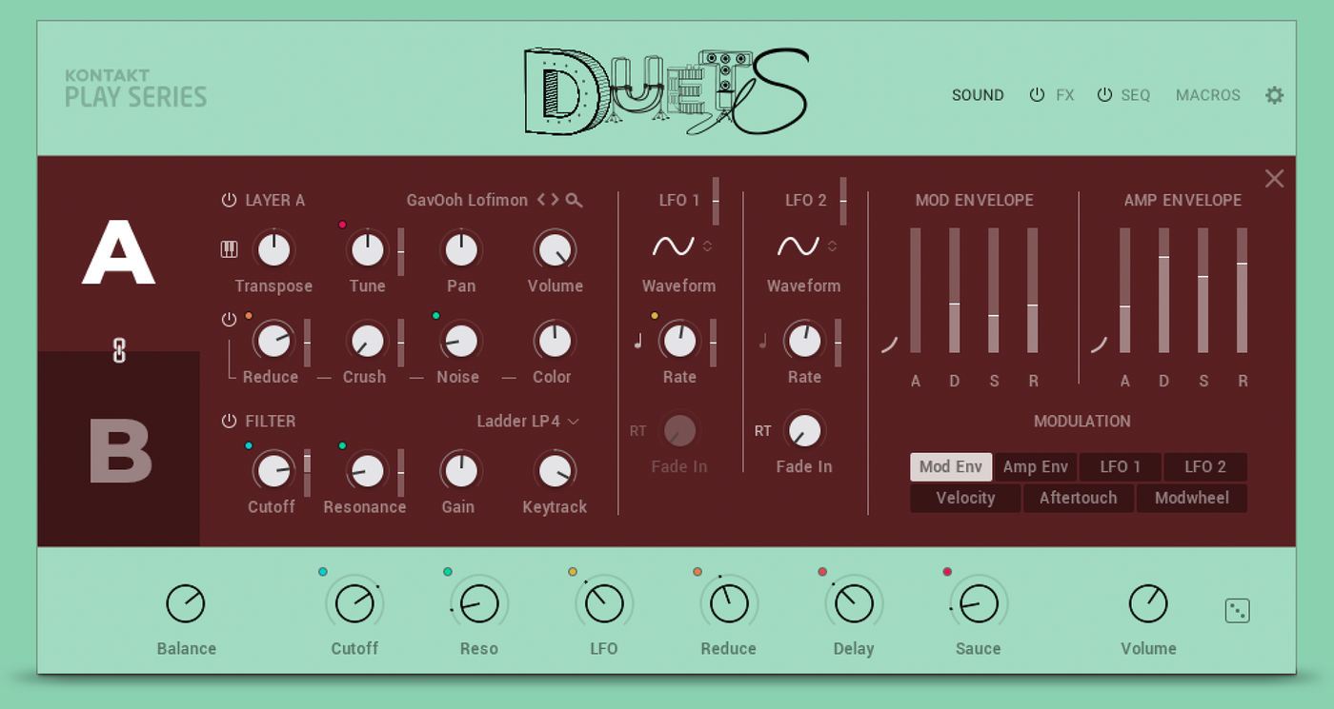Toggle the Layer A power button
The width and height of the screenshot is (1334, 709).
(229, 200)
